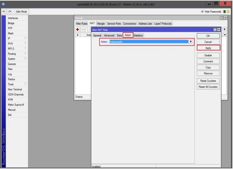Close the New NAT Rule dialog
This screenshot has height=169, width=233.
click(x=219, y=29)
